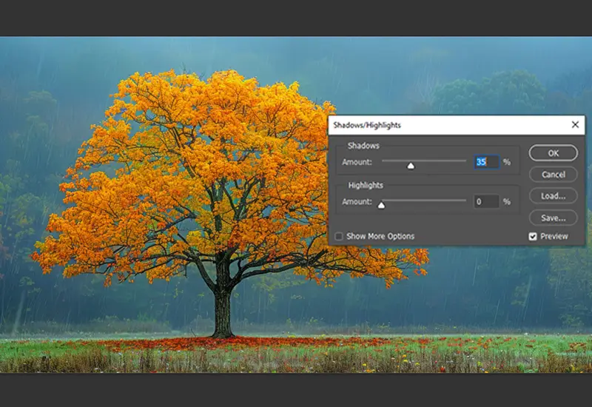This screenshot has width=592, height=407.
Task: Click the Shadows Amount slider handle
Action: pyautogui.click(x=411, y=165)
